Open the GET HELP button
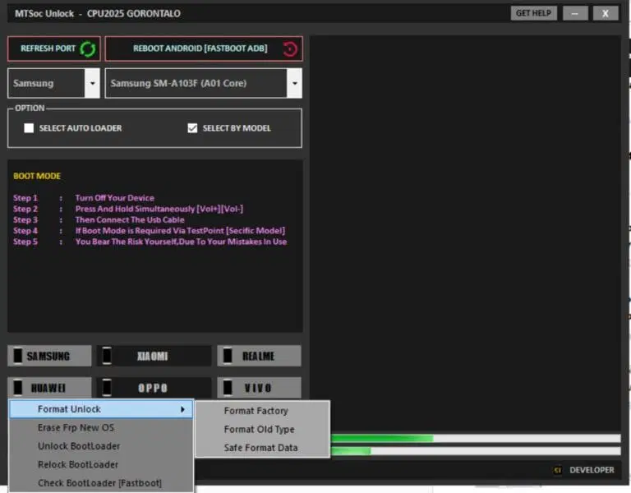 click(x=533, y=13)
